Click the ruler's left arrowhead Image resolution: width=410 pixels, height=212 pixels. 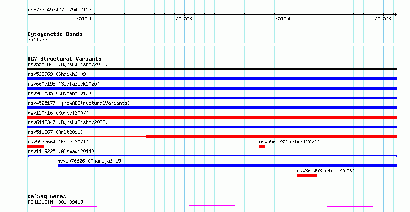coord(29,15)
